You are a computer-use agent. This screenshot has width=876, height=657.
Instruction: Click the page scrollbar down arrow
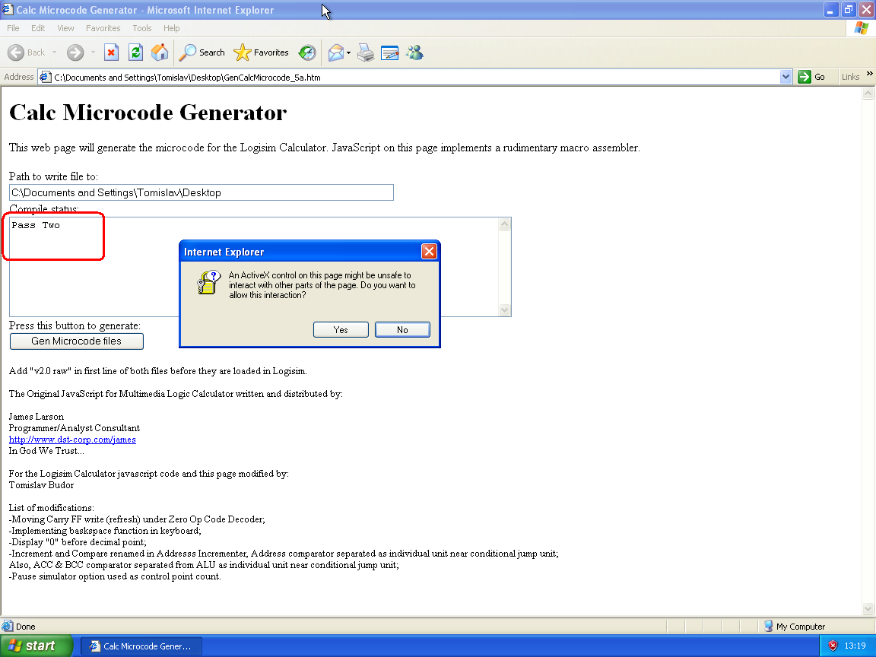point(868,608)
